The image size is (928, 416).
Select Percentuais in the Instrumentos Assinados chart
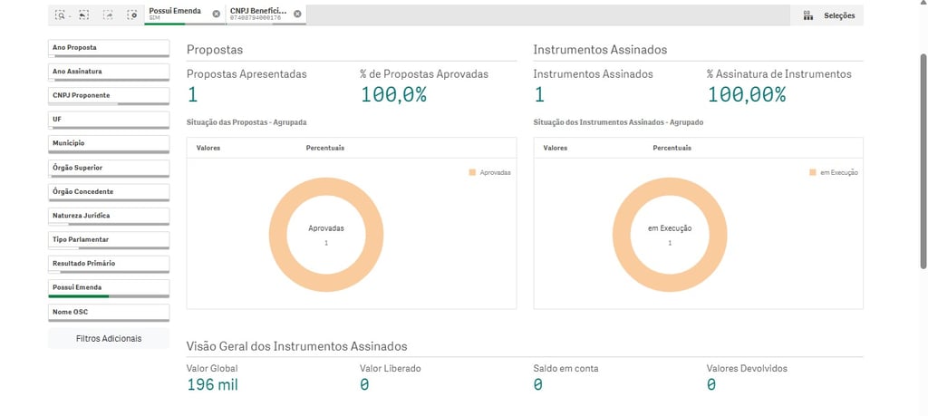click(672, 148)
